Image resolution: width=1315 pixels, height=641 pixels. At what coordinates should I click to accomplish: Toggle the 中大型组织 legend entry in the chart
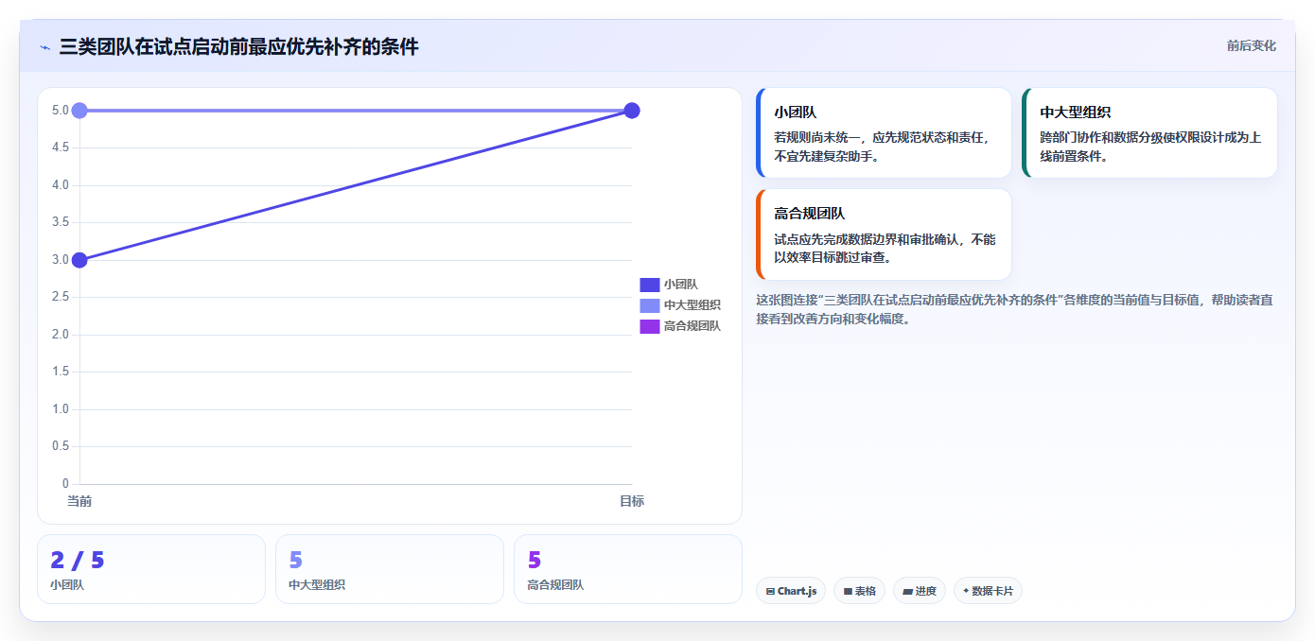point(680,304)
